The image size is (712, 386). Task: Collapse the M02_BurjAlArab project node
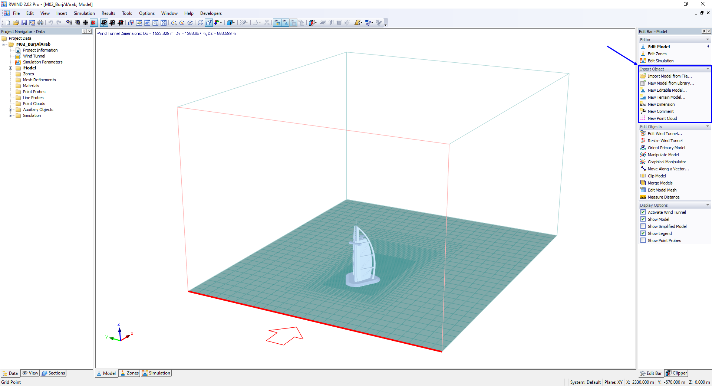(x=4, y=44)
